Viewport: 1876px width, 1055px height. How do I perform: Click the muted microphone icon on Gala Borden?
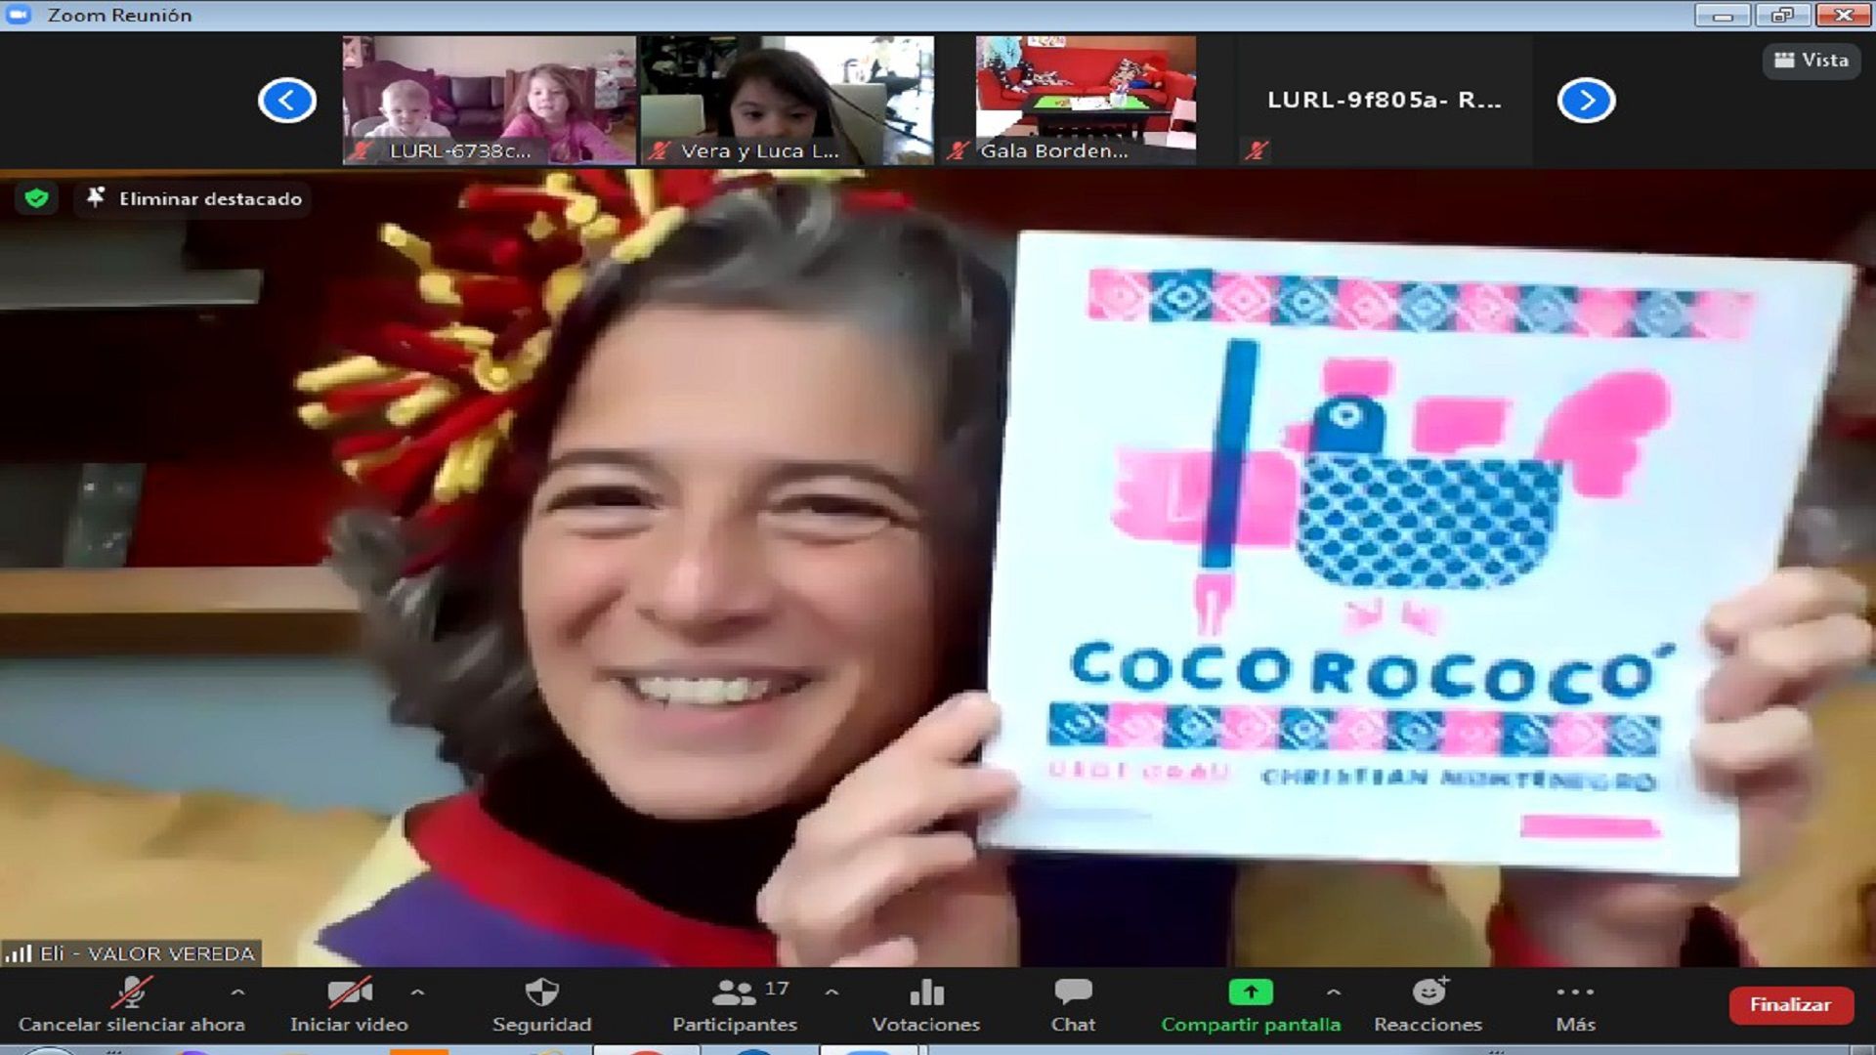(959, 150)
